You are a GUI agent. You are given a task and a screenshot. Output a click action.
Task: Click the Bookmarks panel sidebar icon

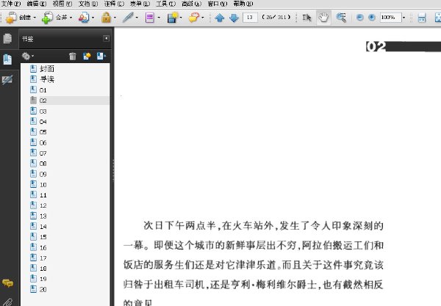[x=7, y=59]
